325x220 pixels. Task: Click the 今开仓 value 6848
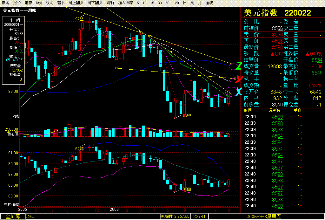tap(276, 92)
